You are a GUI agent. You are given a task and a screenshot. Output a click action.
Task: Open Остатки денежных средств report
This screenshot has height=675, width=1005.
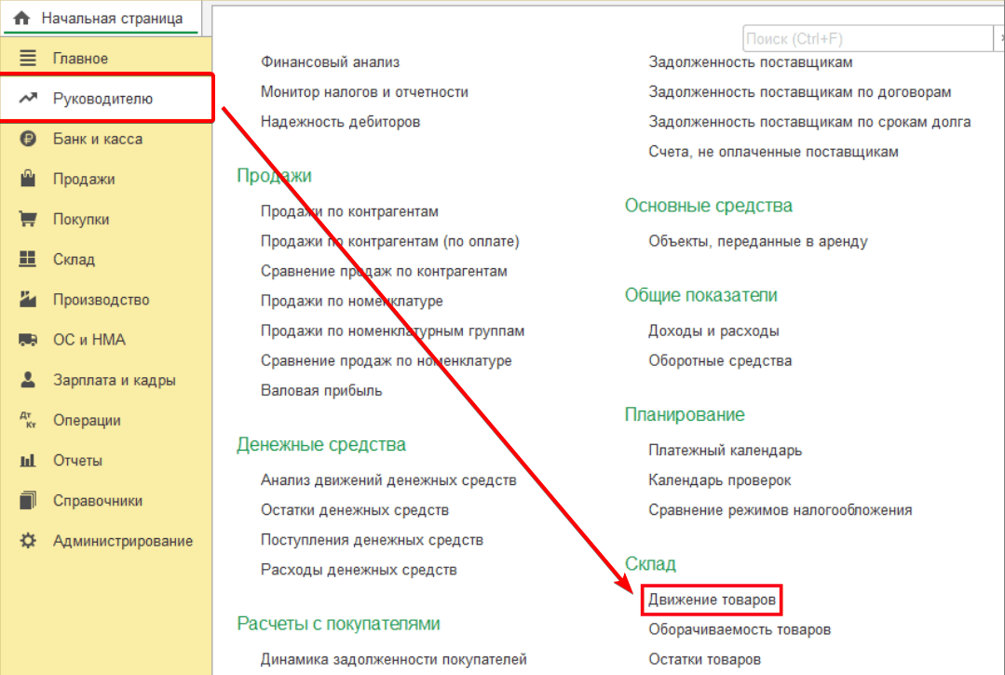pyautogui.click(x=355, y=510)
